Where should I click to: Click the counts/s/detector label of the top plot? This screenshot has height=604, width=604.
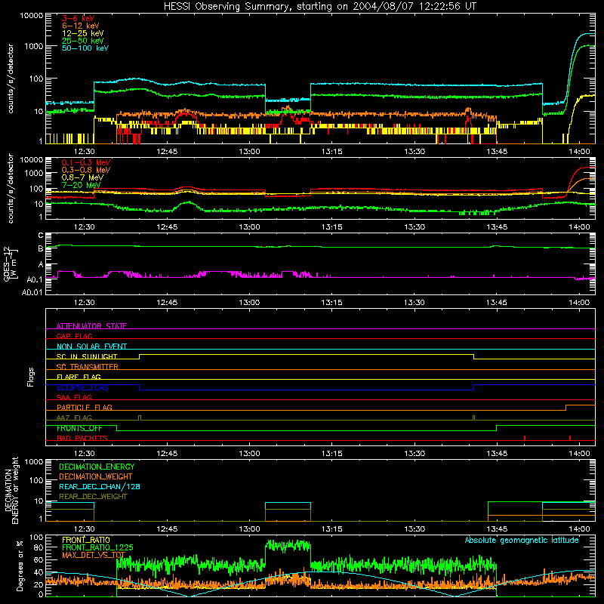click(x=11, y=79)
